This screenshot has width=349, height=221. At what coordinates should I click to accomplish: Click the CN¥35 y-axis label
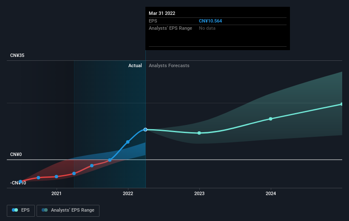(x=17, y=55)
